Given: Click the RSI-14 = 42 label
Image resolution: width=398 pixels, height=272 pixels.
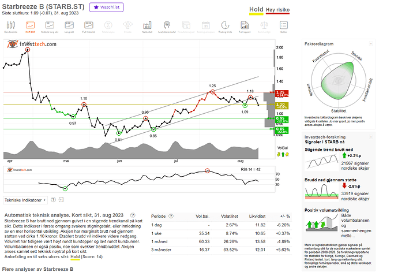Looking at the screenshot, I should [x=250, y=169].
